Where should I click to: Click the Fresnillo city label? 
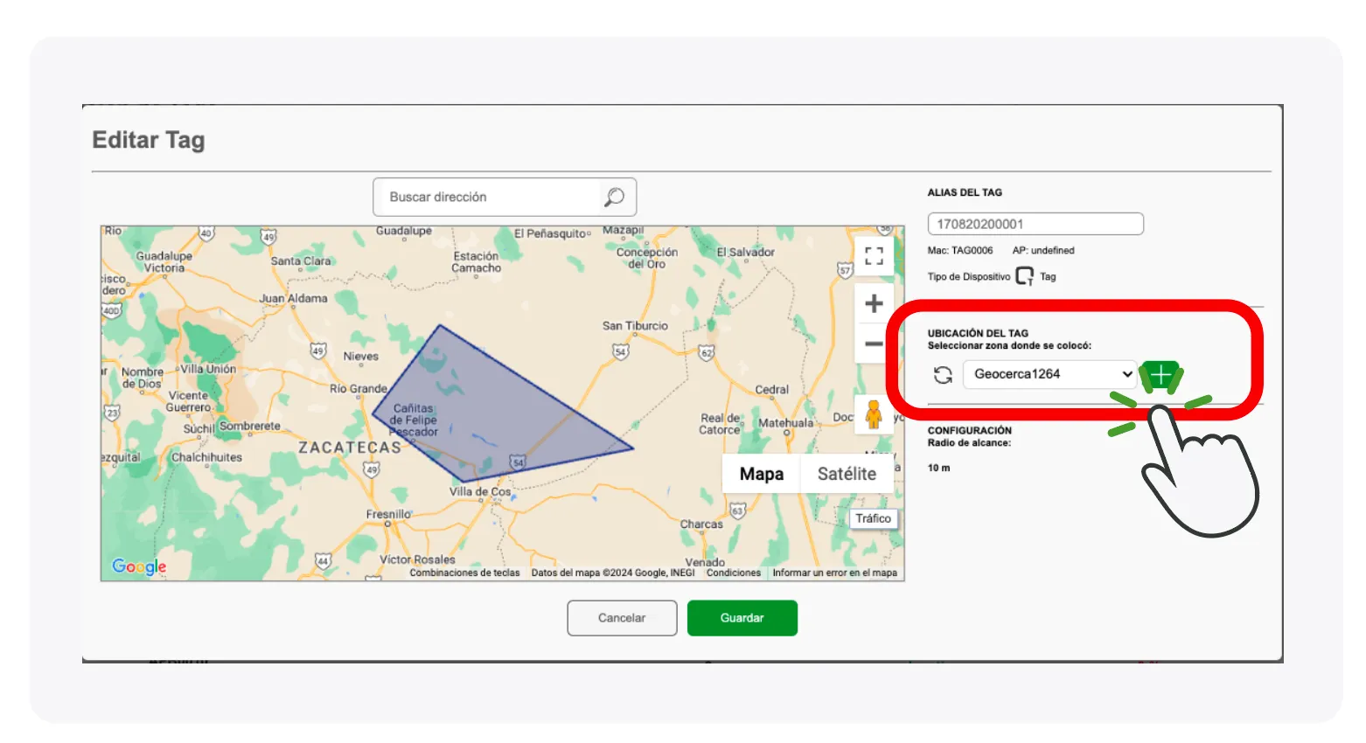[x=388, y=514]
